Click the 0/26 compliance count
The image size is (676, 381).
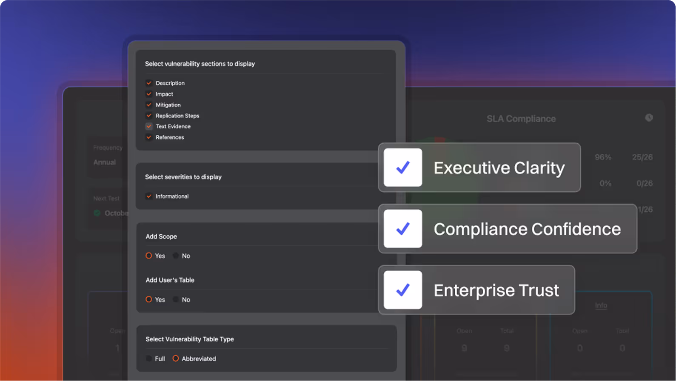[x=645, y=183]
